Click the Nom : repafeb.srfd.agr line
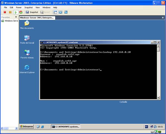 pos(58,61)
